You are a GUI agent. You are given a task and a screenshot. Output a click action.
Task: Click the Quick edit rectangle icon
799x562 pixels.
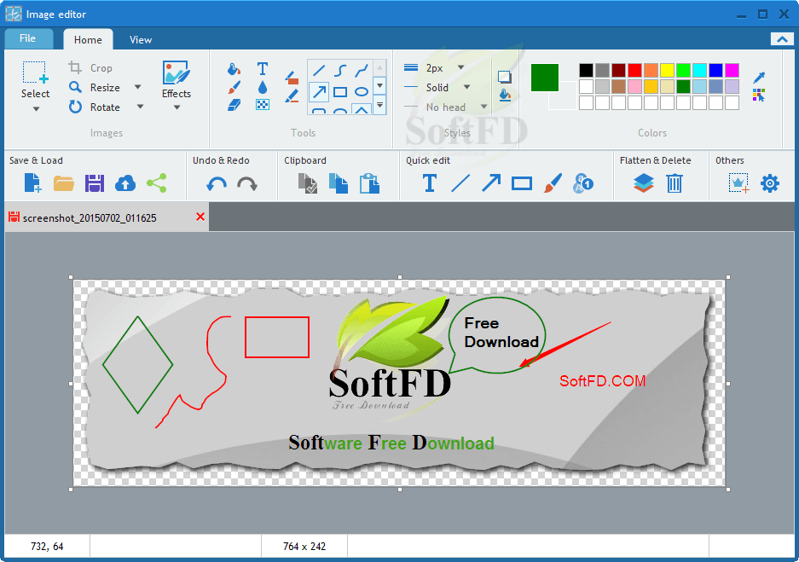522,183
